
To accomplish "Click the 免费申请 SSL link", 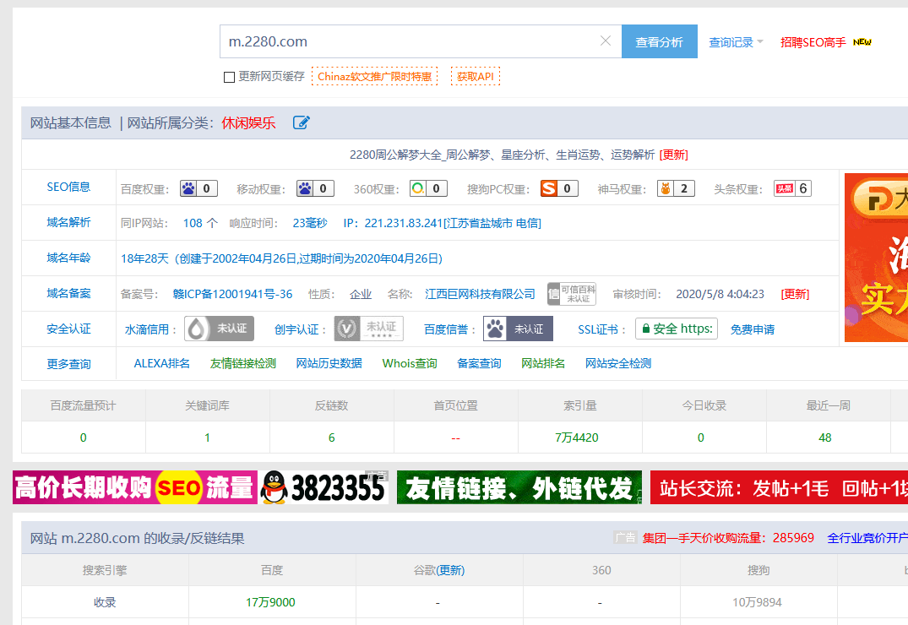I will 753,329.
